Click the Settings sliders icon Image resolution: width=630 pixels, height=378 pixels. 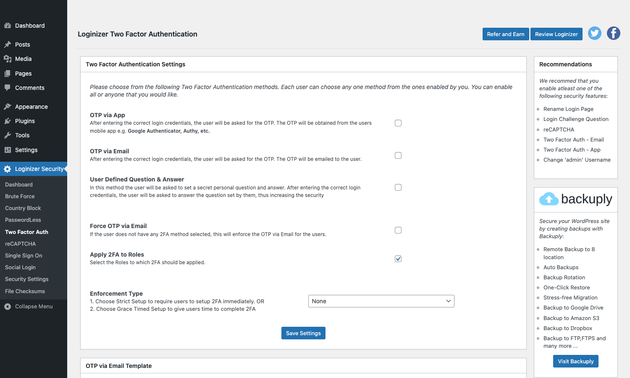[x=8, y=150]
